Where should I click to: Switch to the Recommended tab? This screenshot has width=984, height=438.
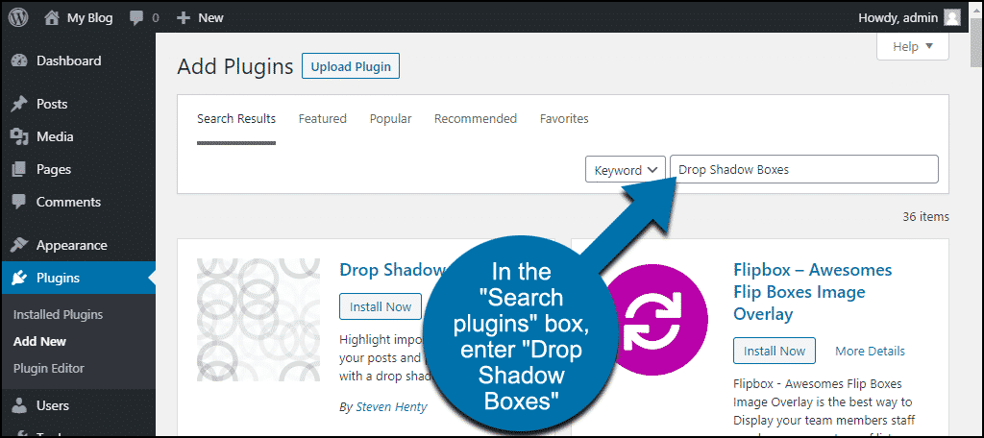pyautogui.click(x=476, y=118)
